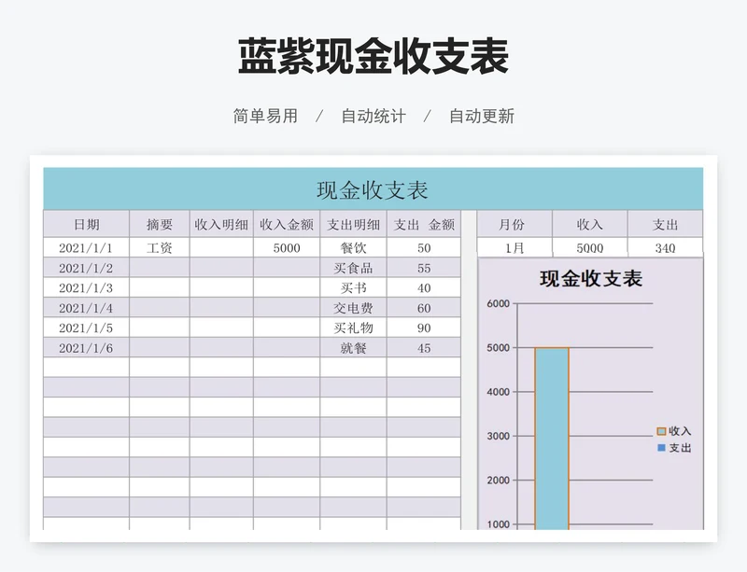The image size is (747, 572).
Task: Select date cell 2021/1/5
Action: tap(86, 328)
